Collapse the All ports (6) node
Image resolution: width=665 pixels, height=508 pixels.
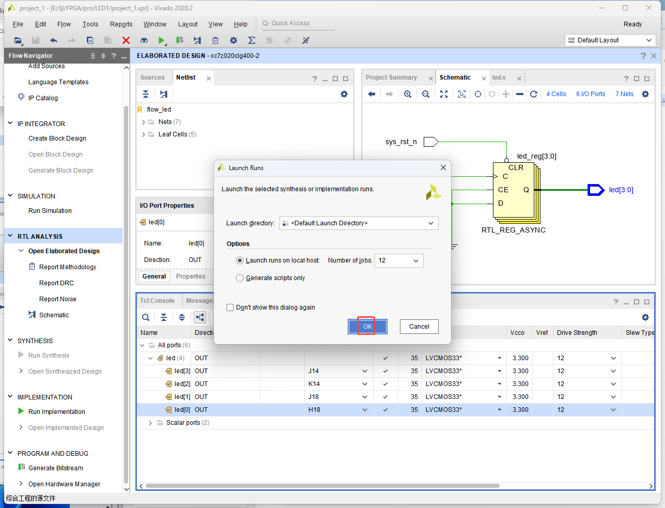142,345
